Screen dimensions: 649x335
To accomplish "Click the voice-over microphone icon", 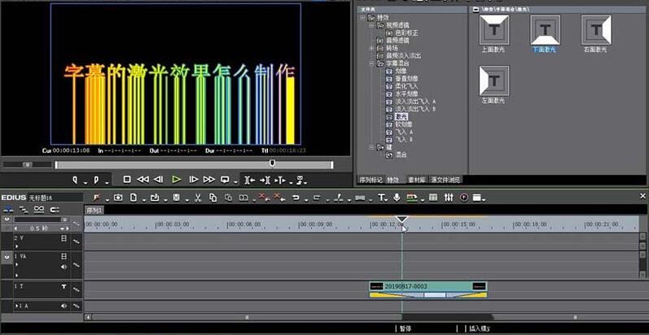I will pos(397,198).
